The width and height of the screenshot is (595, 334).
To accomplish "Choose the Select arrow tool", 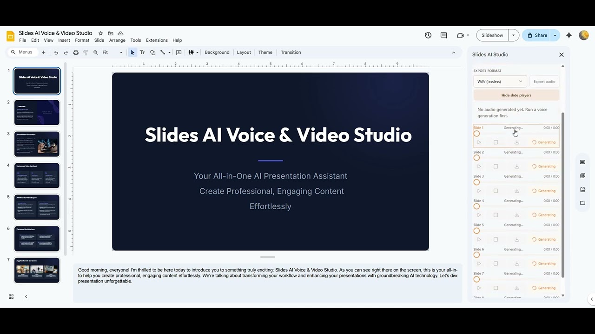I will [x=132, y=52].
